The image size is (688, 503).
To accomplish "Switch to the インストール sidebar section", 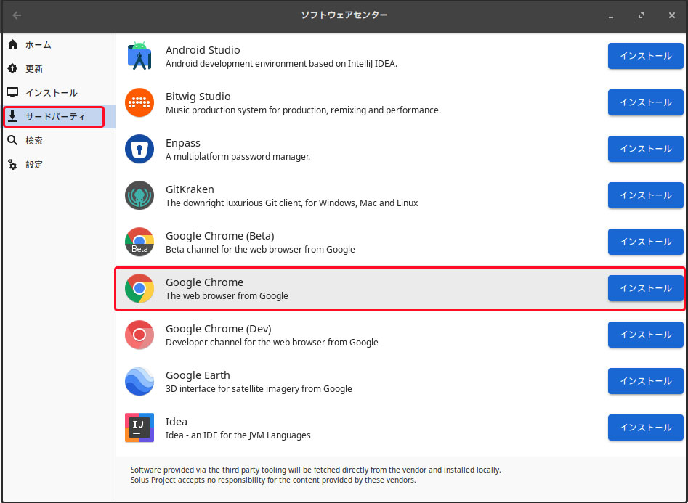I will click(51, 93).
